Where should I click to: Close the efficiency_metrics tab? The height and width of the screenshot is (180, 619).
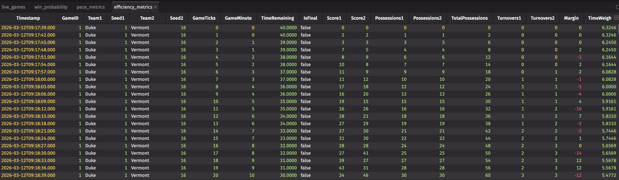point(156,7)
